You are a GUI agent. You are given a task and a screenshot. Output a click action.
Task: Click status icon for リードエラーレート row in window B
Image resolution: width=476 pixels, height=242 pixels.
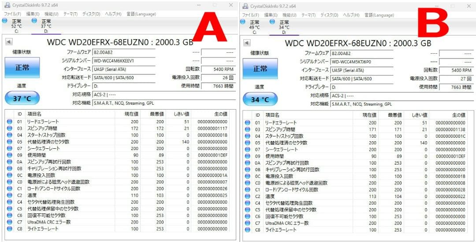click(x=247, y=123)
